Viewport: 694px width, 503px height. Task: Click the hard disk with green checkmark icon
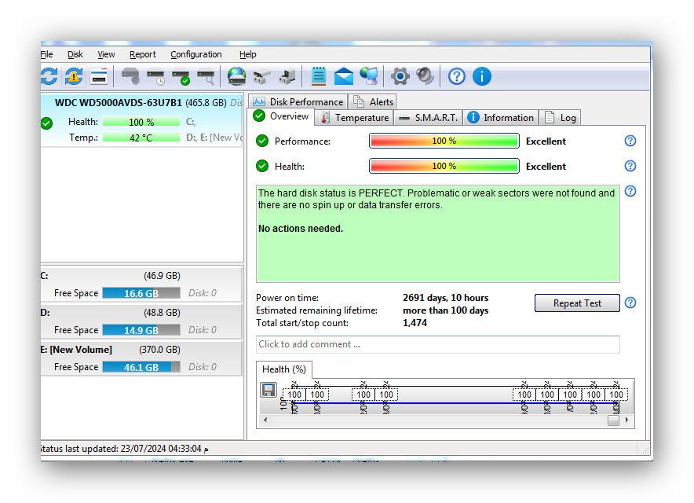[x=181, y=77]
